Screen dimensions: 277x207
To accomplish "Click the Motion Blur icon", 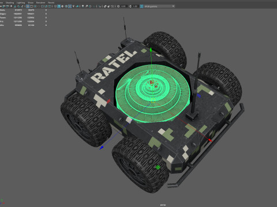I will 87,6.
